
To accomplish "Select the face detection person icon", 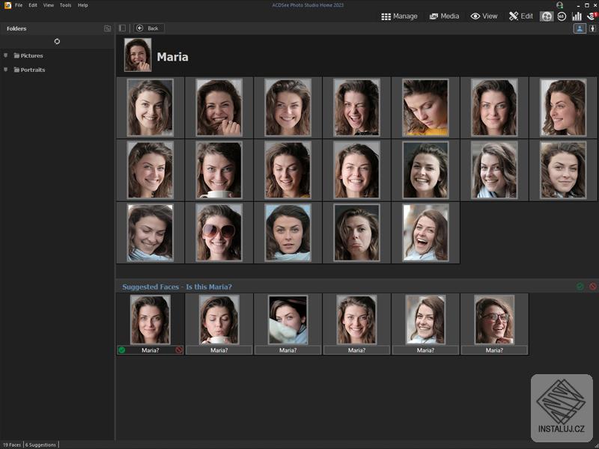I will (x=580, y=28).
